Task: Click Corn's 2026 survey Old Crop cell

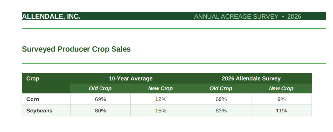Action: 221,99
